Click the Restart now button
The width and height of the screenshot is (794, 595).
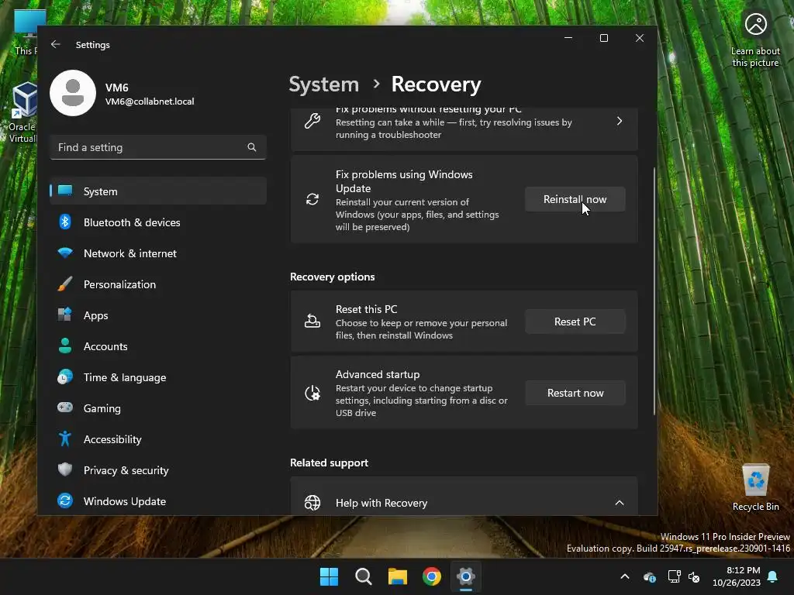[x=575, y=393]
